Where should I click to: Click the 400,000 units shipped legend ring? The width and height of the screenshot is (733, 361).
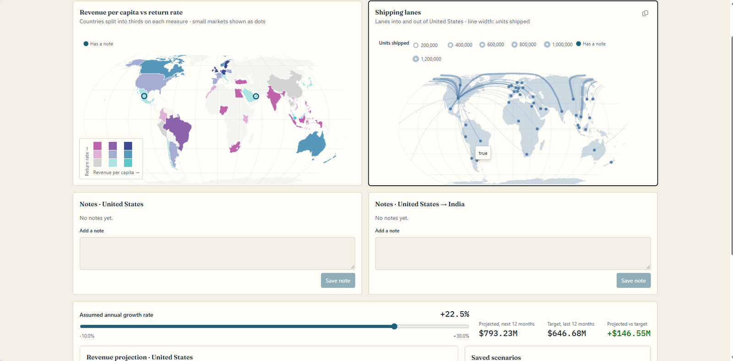tap(450, 45)
